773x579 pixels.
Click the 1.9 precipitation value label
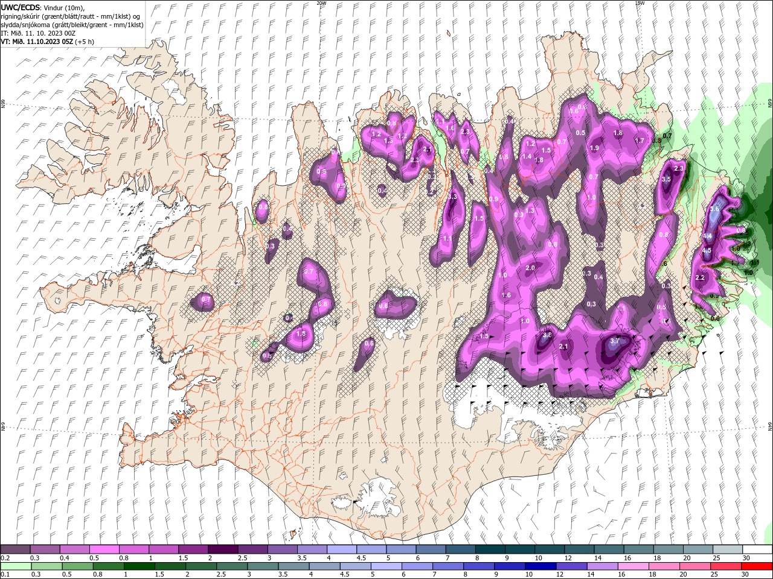(x=594, y=148)
